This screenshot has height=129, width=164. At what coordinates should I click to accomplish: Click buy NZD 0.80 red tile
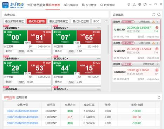pyautogui.click(x=89, y=68)
